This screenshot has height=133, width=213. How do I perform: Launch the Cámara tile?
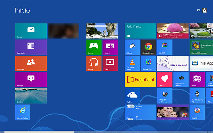point(110,47)
